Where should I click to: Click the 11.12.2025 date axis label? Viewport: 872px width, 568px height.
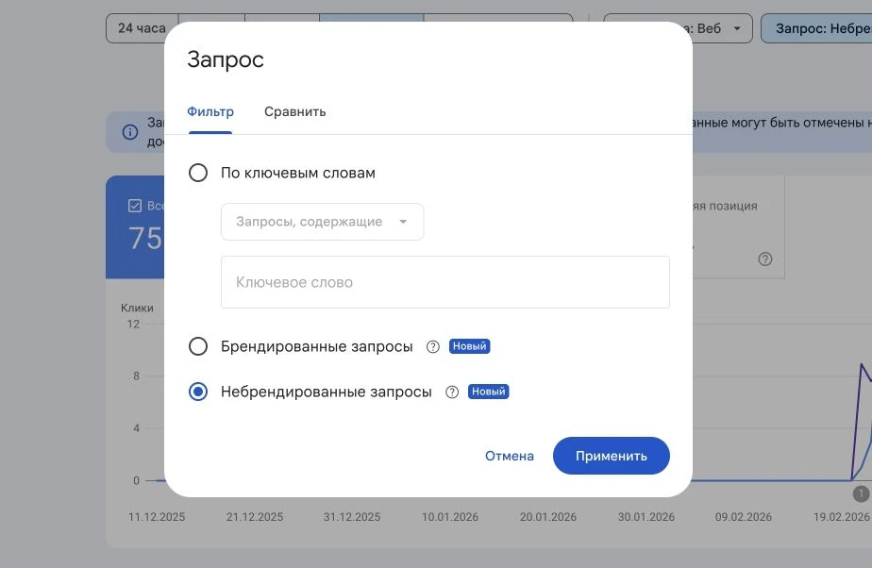pyautogui.click(x=157, y=517)
